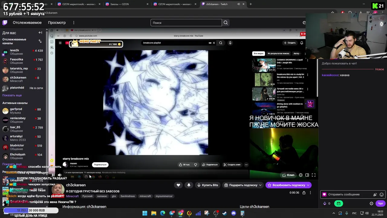Click the Купить Bits button
This screenshot has height=218, width=387.
pos(207,185)
